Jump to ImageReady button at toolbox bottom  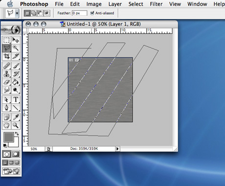[x=11, y=171]
